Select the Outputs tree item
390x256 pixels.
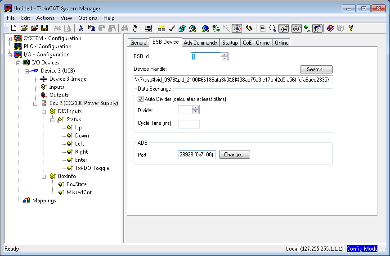(x=59, y=95)
